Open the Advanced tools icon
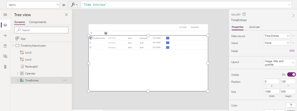The height and width of the screenshot is (111, 297). [5, 67]
